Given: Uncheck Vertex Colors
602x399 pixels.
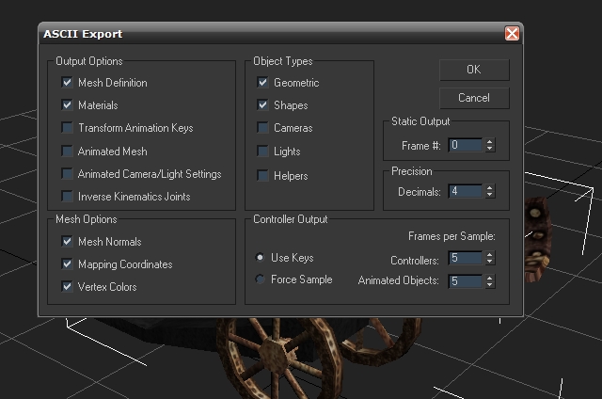Looking at the screenshot, I should 67,286.
